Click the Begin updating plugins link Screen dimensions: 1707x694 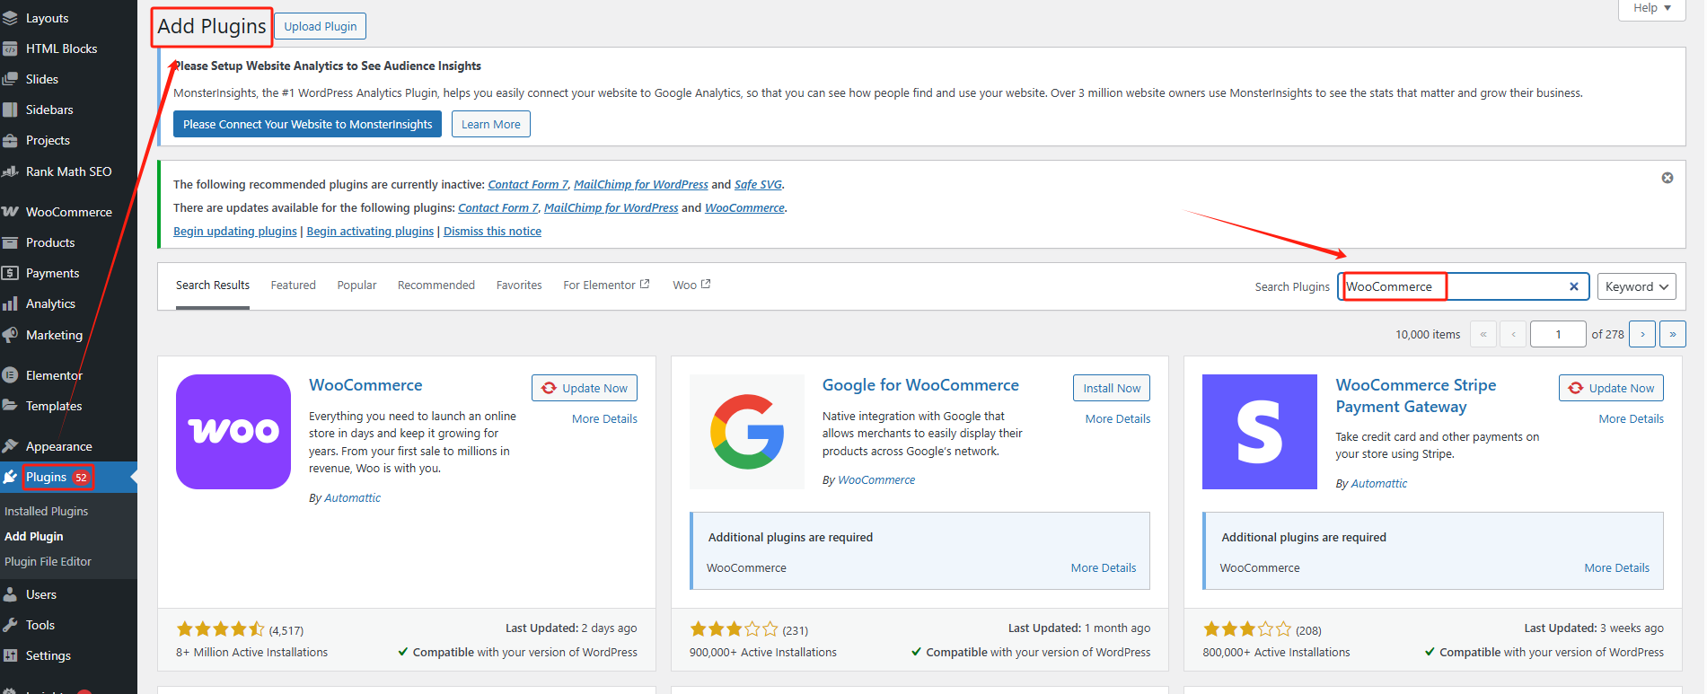tap(234, 231)
